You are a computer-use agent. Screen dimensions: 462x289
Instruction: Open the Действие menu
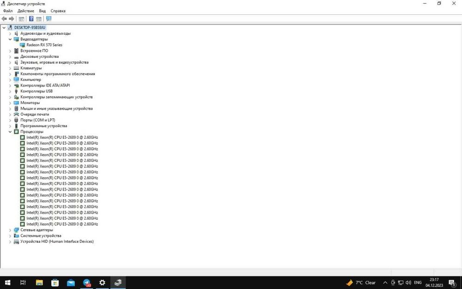[x=25, y=11]
